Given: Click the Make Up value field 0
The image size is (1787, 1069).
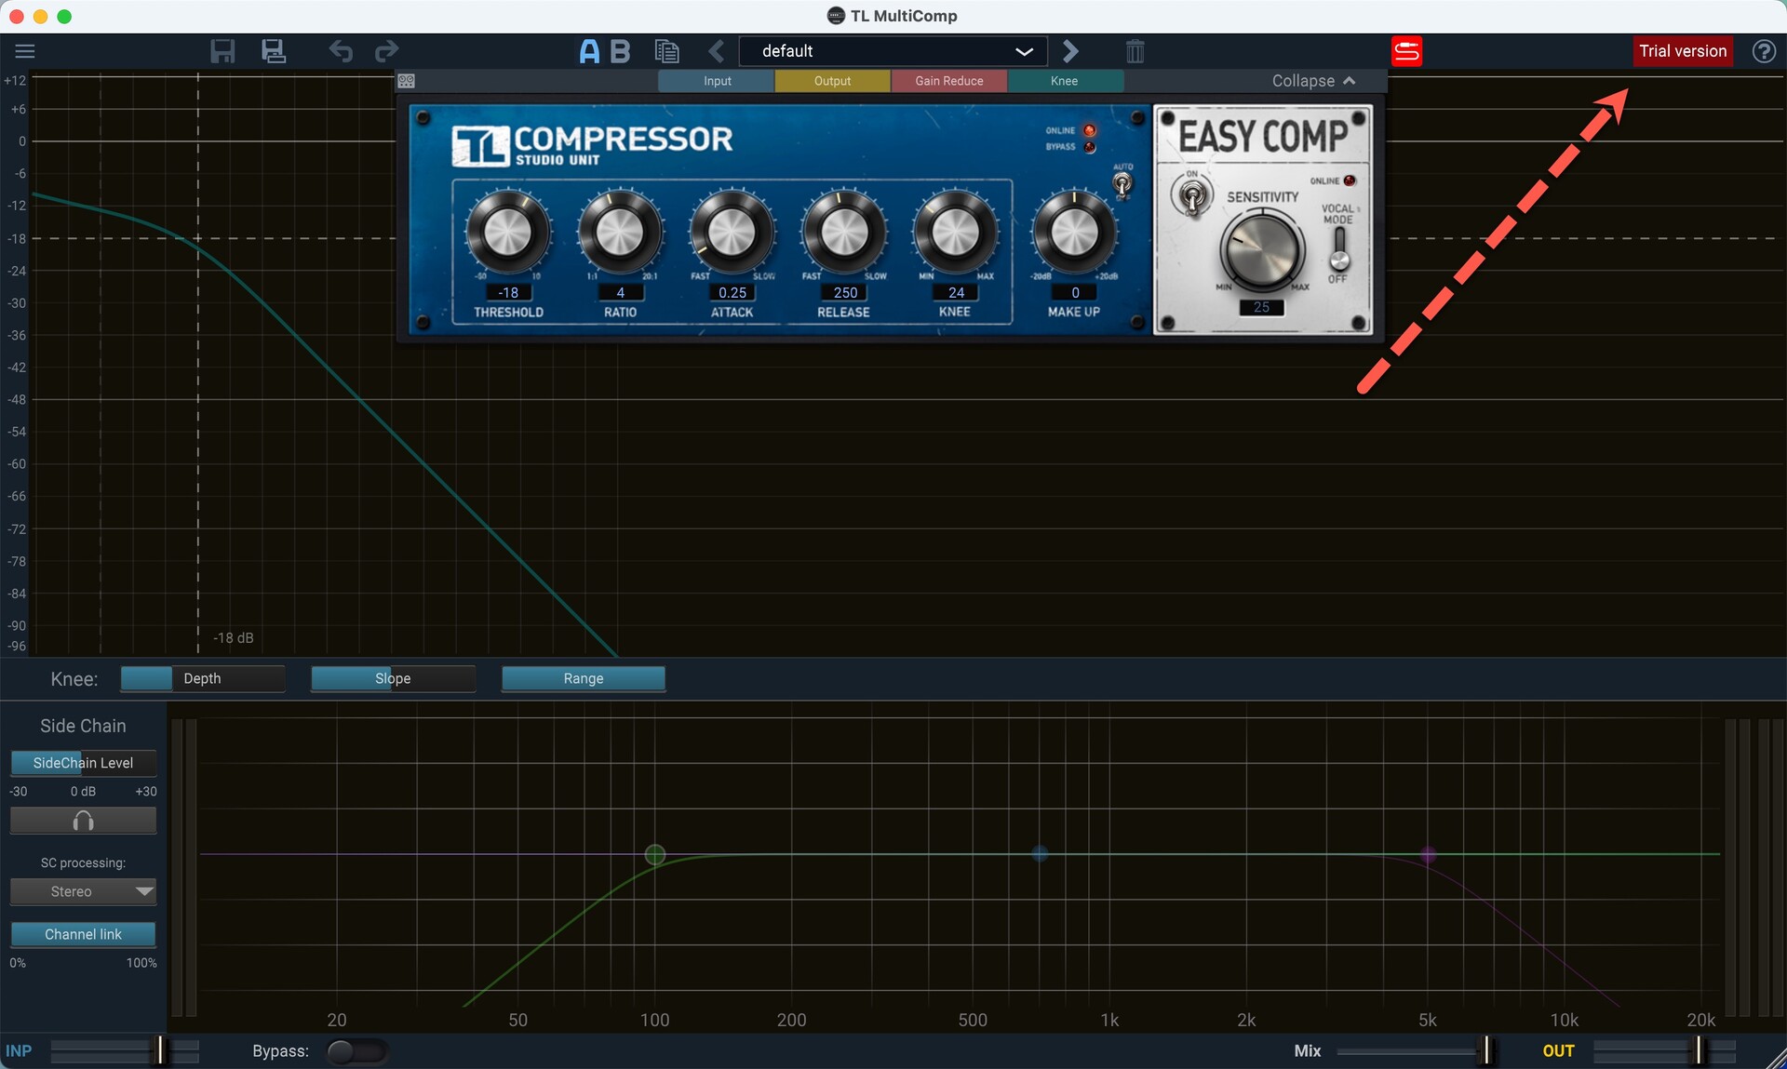Looking at the screenshot, I should (1074, 292).
